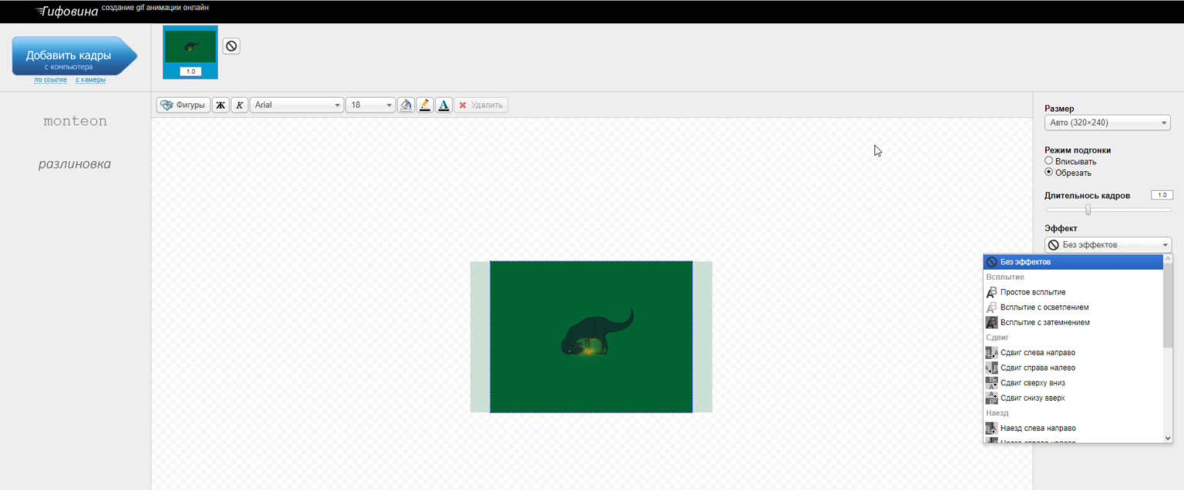Choose Всплытие с затемнением effect
This screenshot has width=1184, height=490.
1044,323
